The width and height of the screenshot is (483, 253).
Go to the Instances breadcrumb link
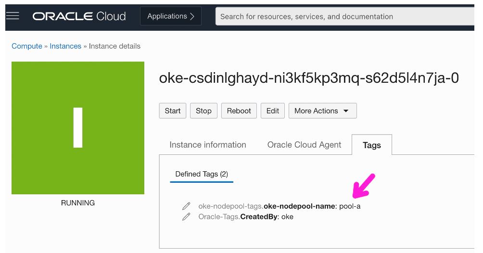(x=65, y=46)
